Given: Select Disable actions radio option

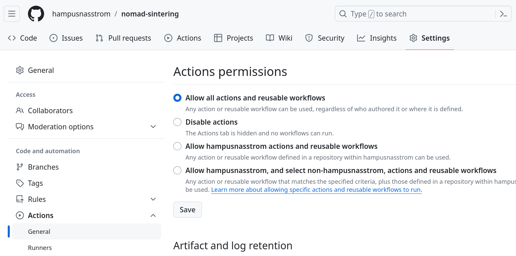Looking at the screenshot, I should click(177, 122).
